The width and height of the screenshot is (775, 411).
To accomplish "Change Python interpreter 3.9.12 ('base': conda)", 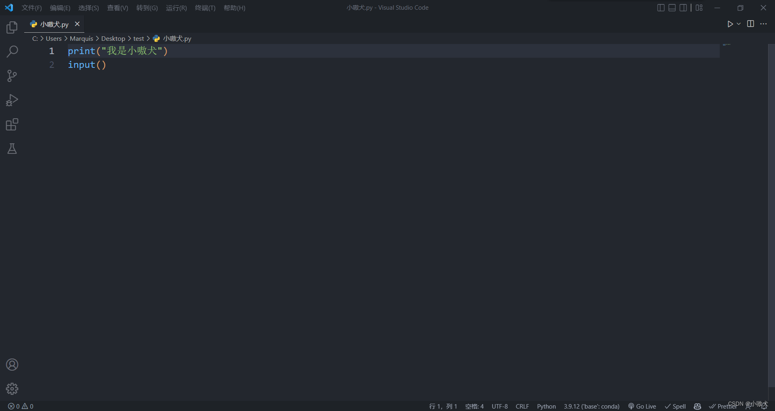I will click(x=591, y=406).
